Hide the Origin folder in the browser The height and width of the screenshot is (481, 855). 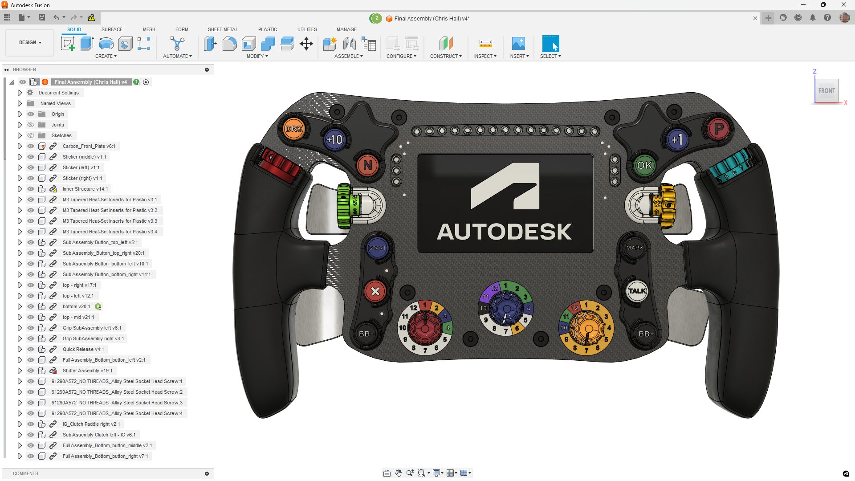pyautogui.click(x=30, y=114)
